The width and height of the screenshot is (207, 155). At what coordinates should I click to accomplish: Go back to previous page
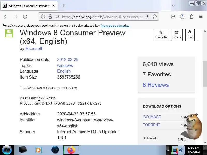6,17
